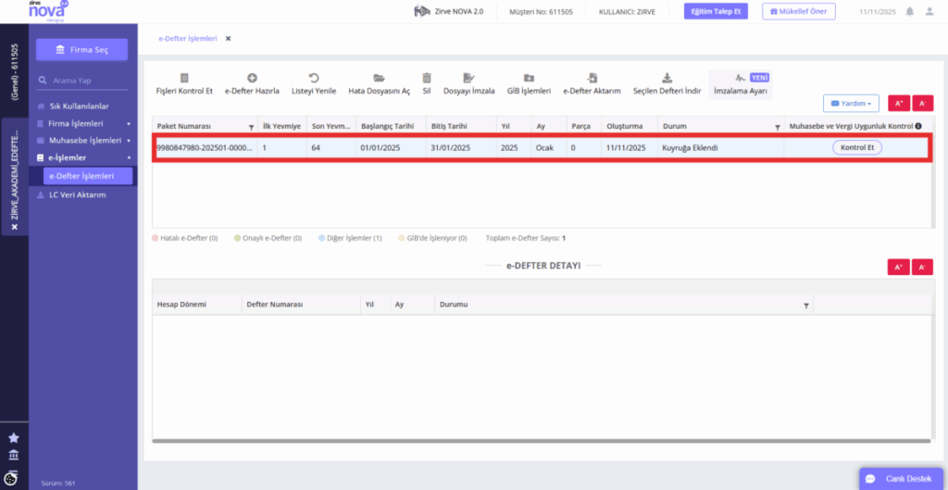Download with Seçilen Defteri İndir icon

[x=667, y=78]
